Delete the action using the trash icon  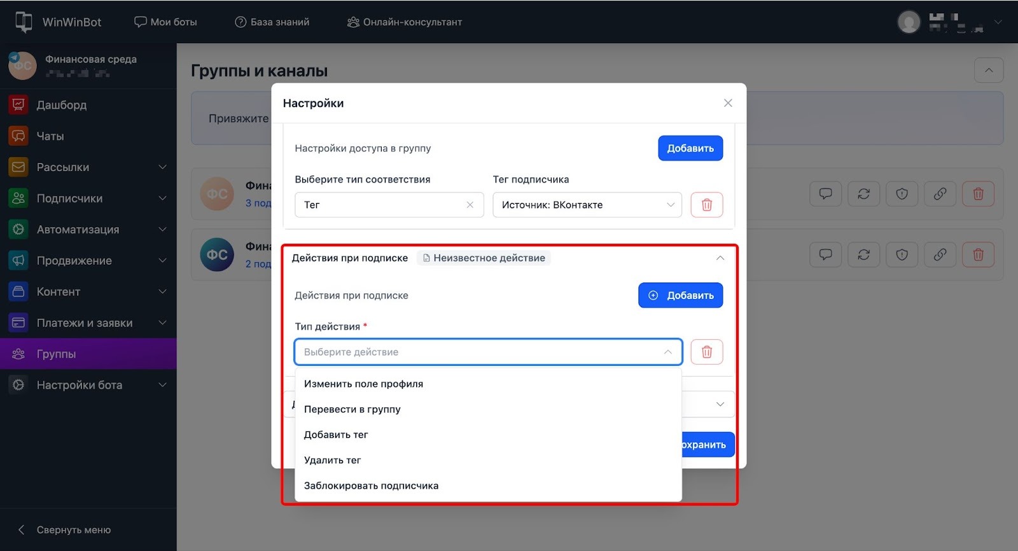pyautogui.click(x=706, y=352)
